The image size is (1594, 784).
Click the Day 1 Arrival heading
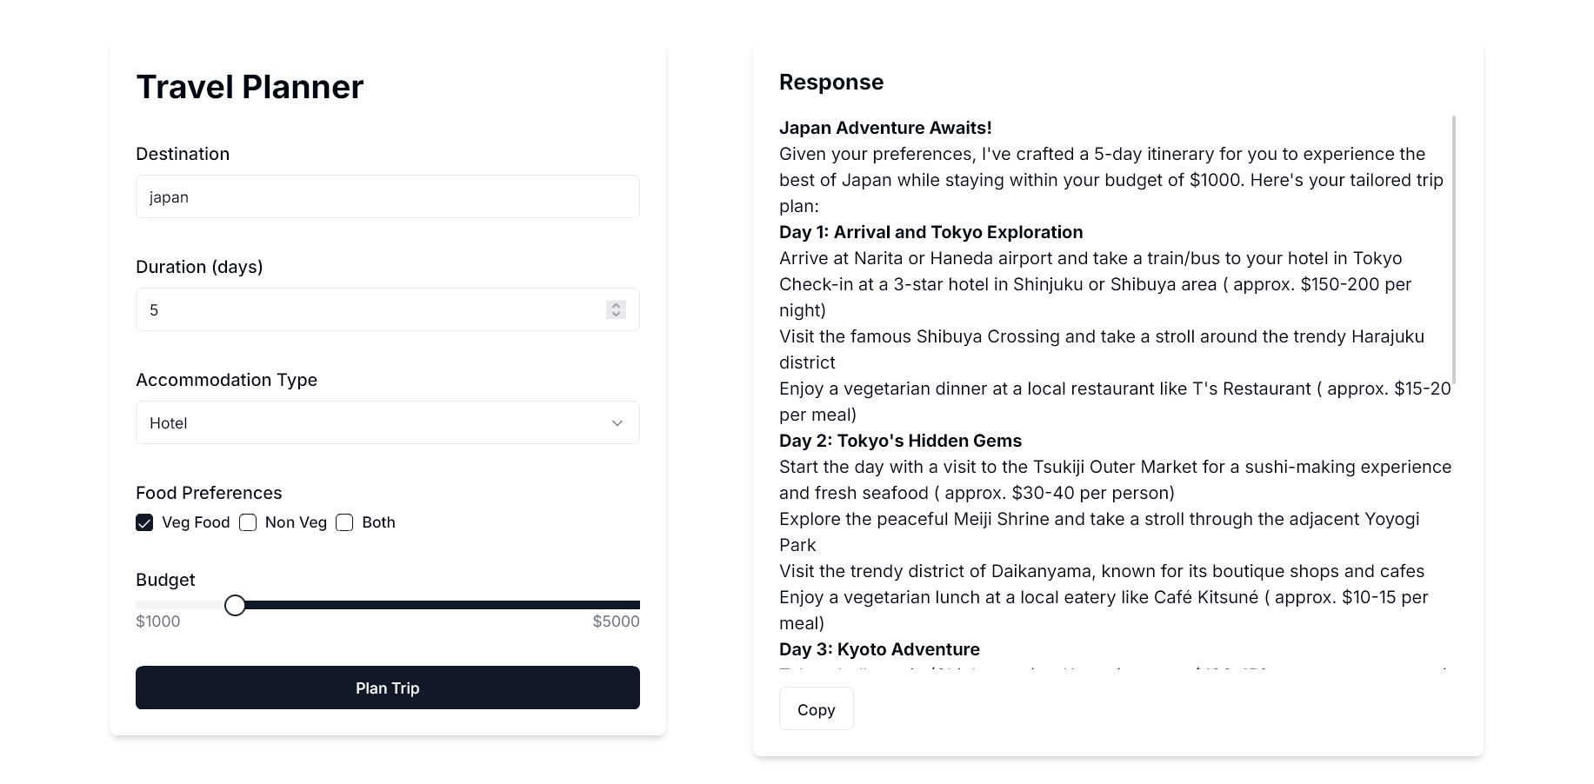[930, 232]
